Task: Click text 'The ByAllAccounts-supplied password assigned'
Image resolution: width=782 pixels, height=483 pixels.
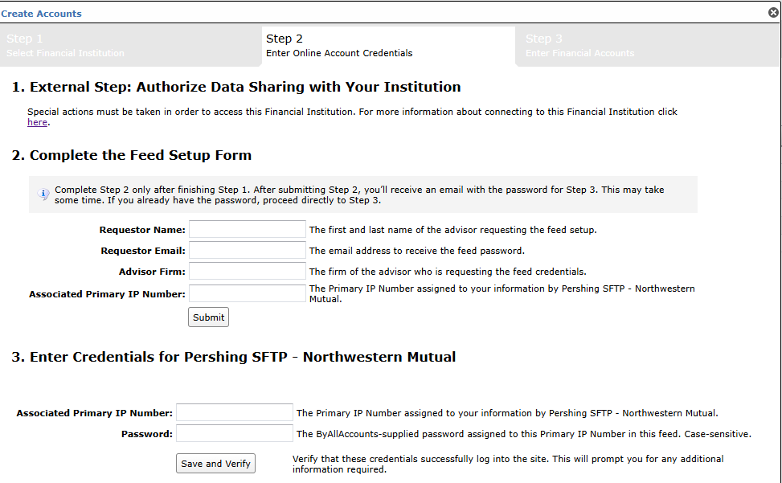Action: [524, 434]
